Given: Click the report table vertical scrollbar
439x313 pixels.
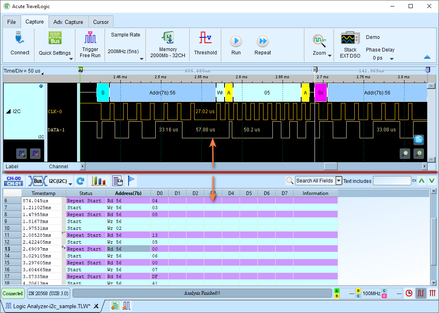Looking at the screenshot, I should click(433, 242).
